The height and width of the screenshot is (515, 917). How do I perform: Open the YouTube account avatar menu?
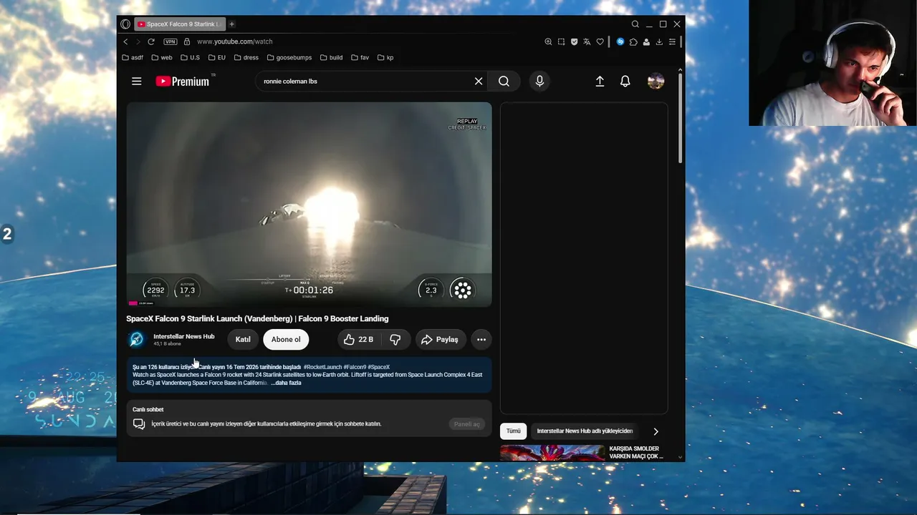656,82
